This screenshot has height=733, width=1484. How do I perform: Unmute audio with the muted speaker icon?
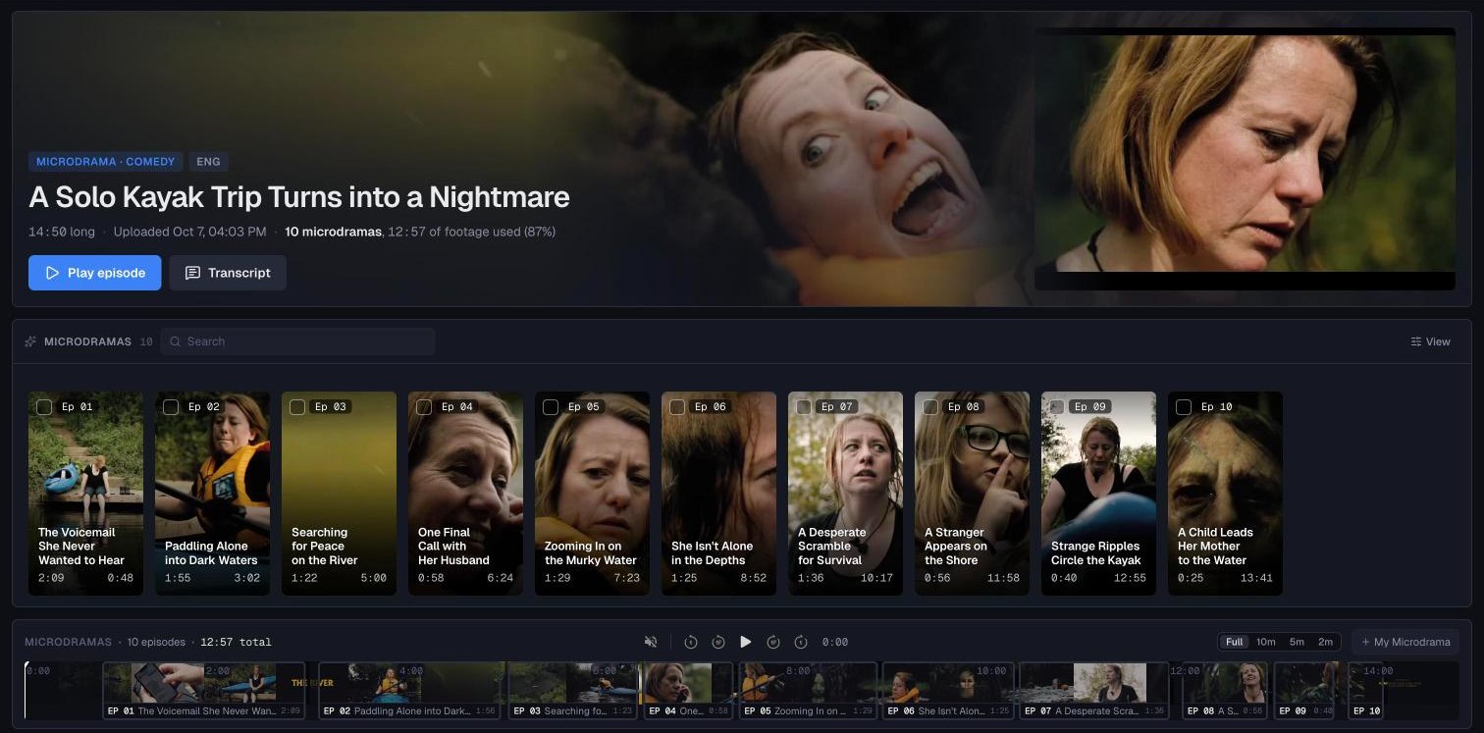[x=650, y=642]
